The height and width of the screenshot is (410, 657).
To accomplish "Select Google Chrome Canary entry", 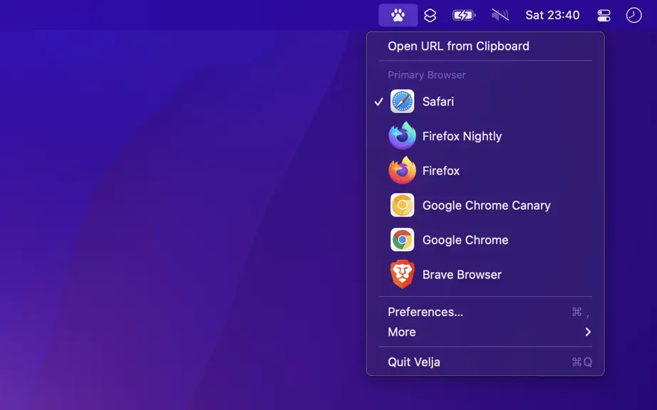I will click(485, 205).
